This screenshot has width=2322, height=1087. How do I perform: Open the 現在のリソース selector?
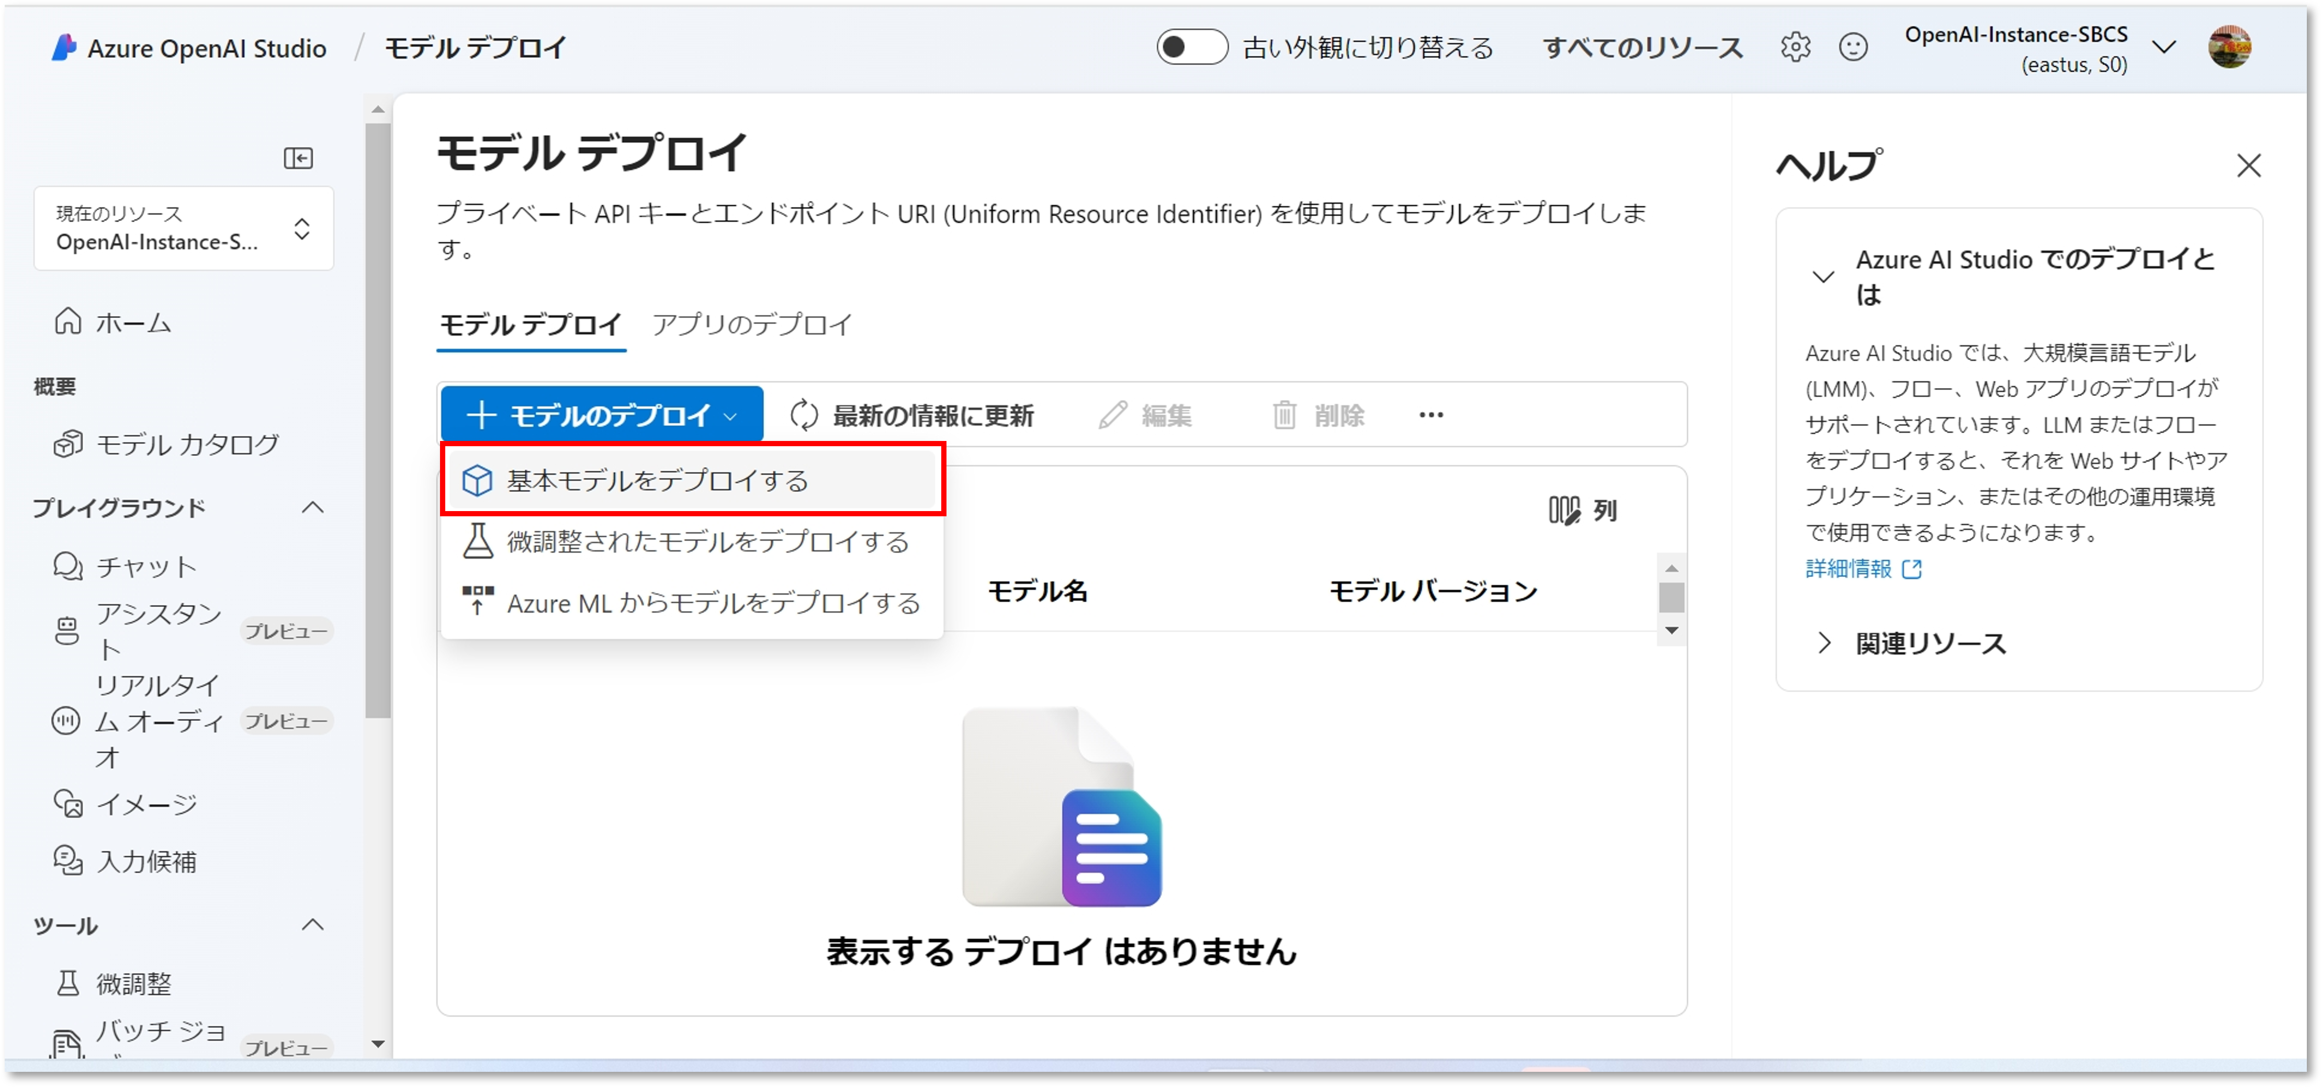[184, 228]
